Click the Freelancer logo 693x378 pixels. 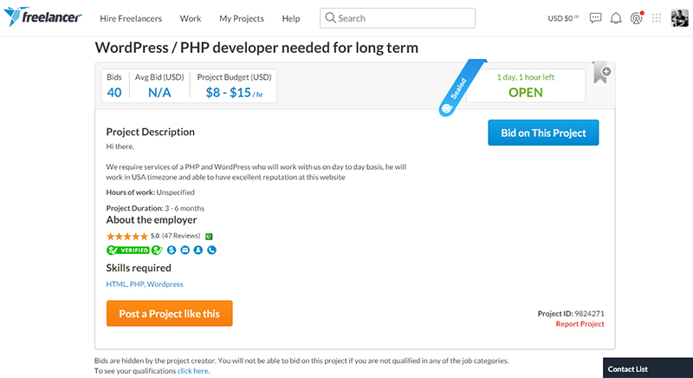pos(42,17)
